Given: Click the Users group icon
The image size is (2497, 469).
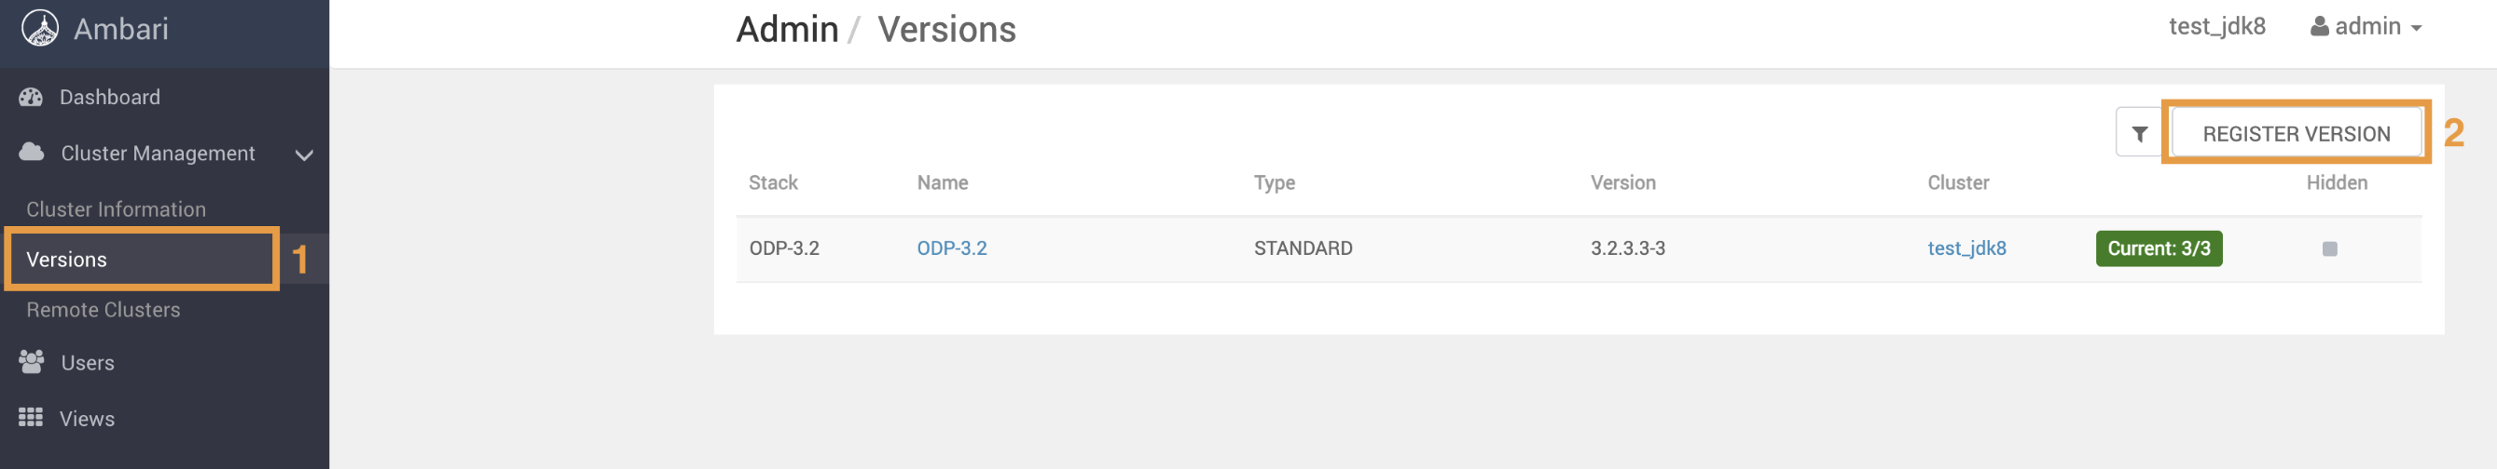Looking at the screenshot, I should tap(31, 362).
